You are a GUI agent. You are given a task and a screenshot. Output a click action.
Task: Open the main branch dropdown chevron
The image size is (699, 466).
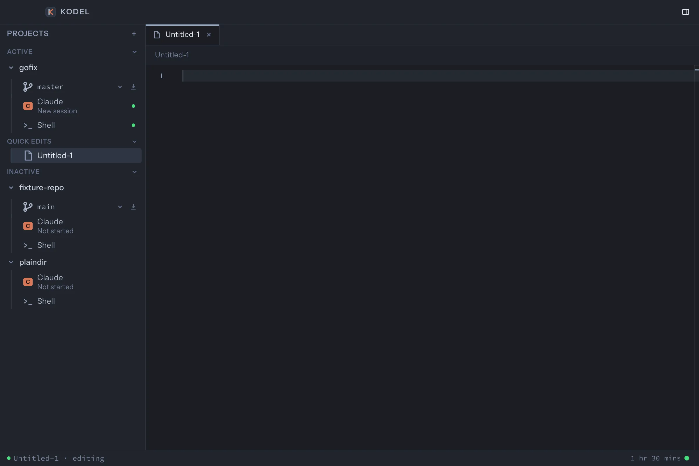120,207
